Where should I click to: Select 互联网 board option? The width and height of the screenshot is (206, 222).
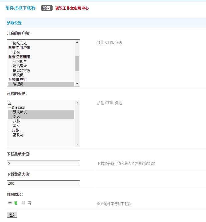click(x=18, y=135)
